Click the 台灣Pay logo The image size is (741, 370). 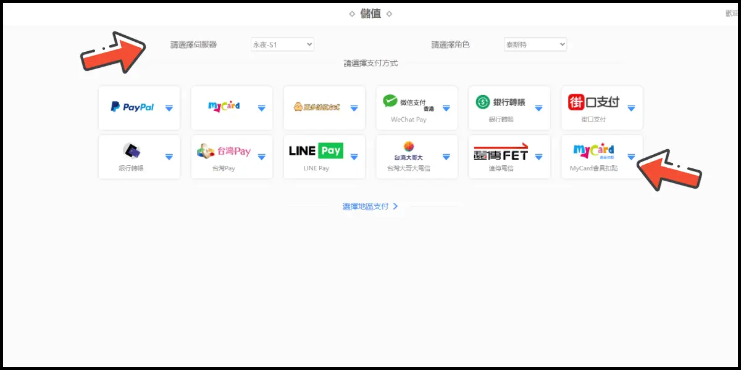coord(224,151)
